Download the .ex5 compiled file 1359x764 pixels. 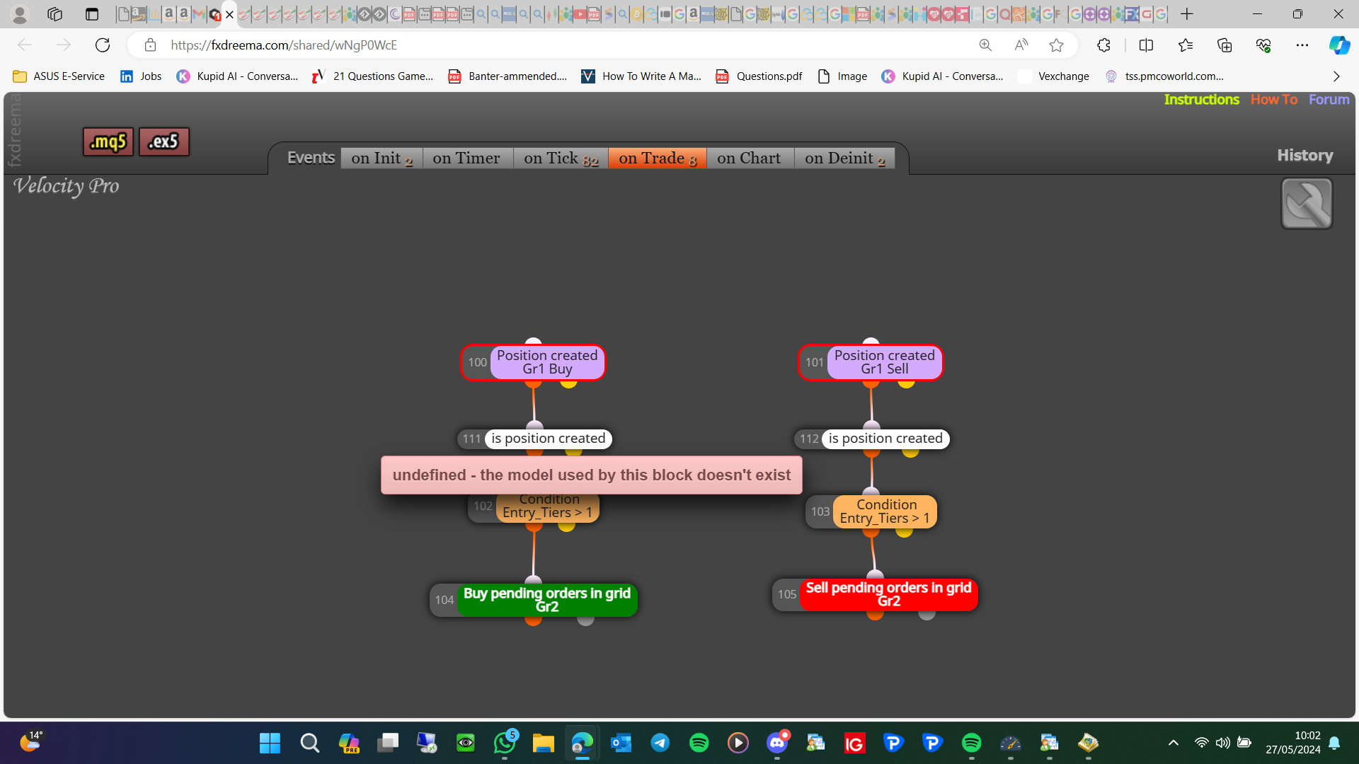tap(164, 141)
